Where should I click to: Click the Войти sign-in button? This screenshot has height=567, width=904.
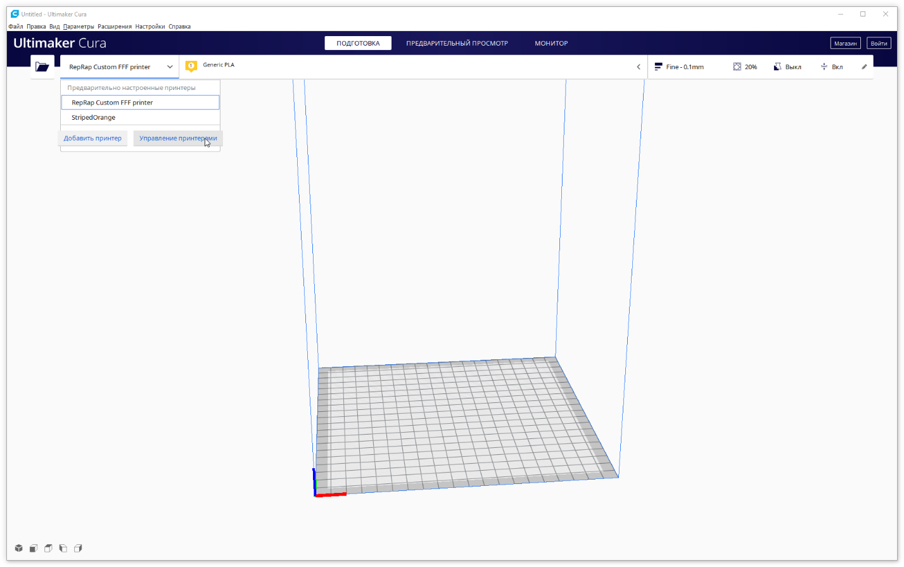879,43
